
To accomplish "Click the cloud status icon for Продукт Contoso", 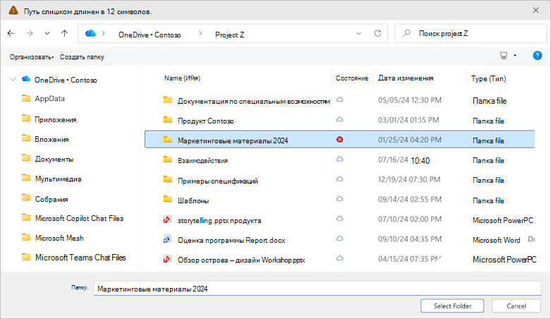I will (340, 119).
